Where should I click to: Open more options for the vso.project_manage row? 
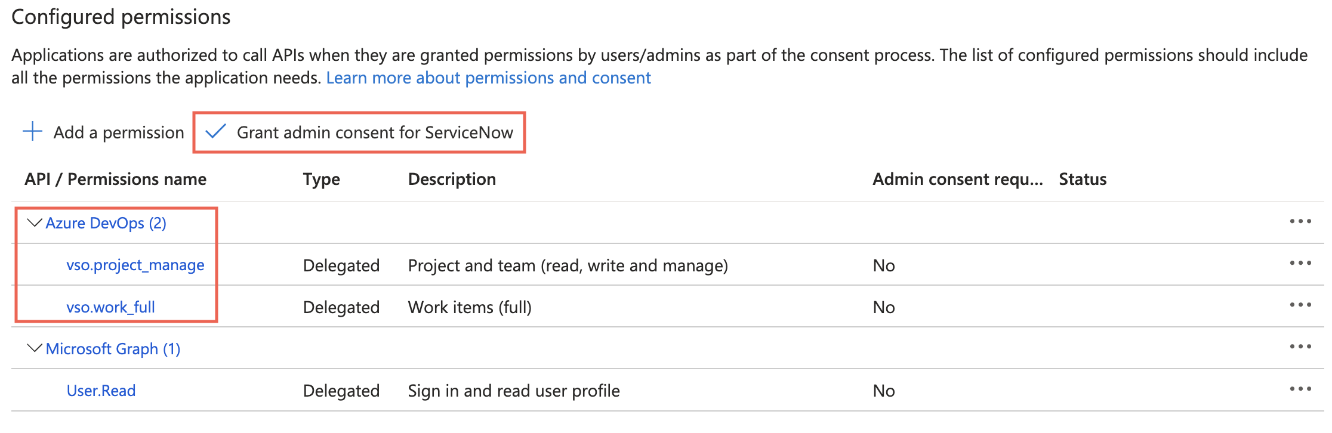click(x=1300, y=263)
